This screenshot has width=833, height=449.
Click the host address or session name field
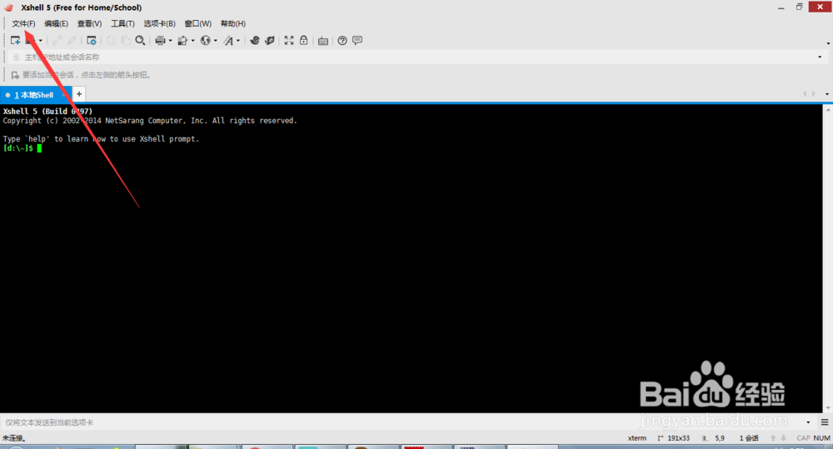click(x=417, y=57)
